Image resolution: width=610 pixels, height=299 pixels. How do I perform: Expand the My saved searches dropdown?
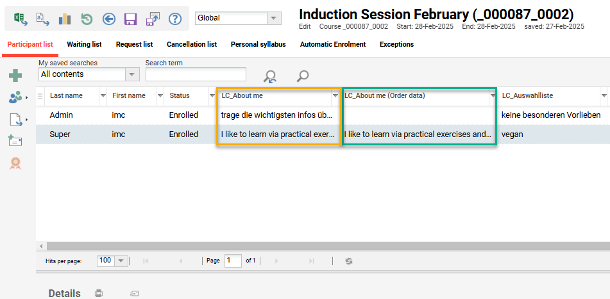[x=132, y=74]
